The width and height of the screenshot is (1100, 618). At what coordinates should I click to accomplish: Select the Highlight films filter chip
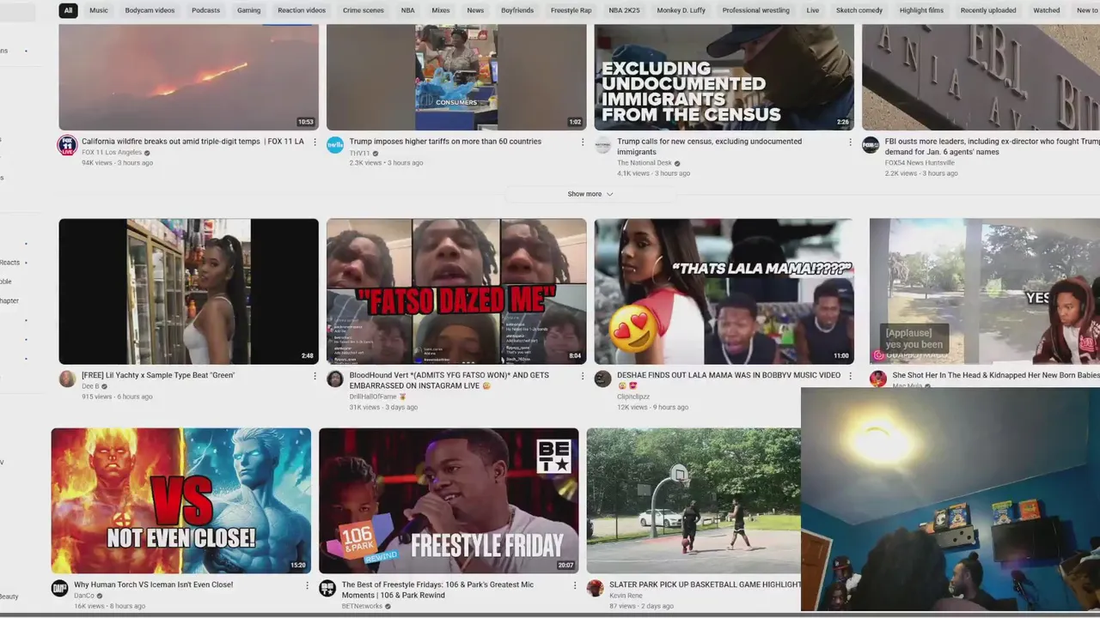[921, 10]
